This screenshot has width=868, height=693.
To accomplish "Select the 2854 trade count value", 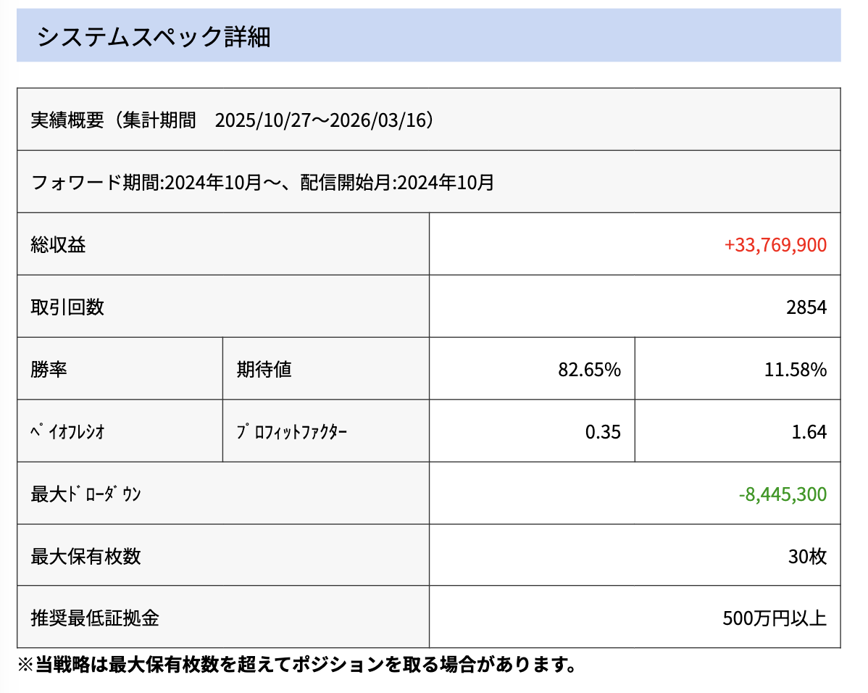I will click(806, 307).
